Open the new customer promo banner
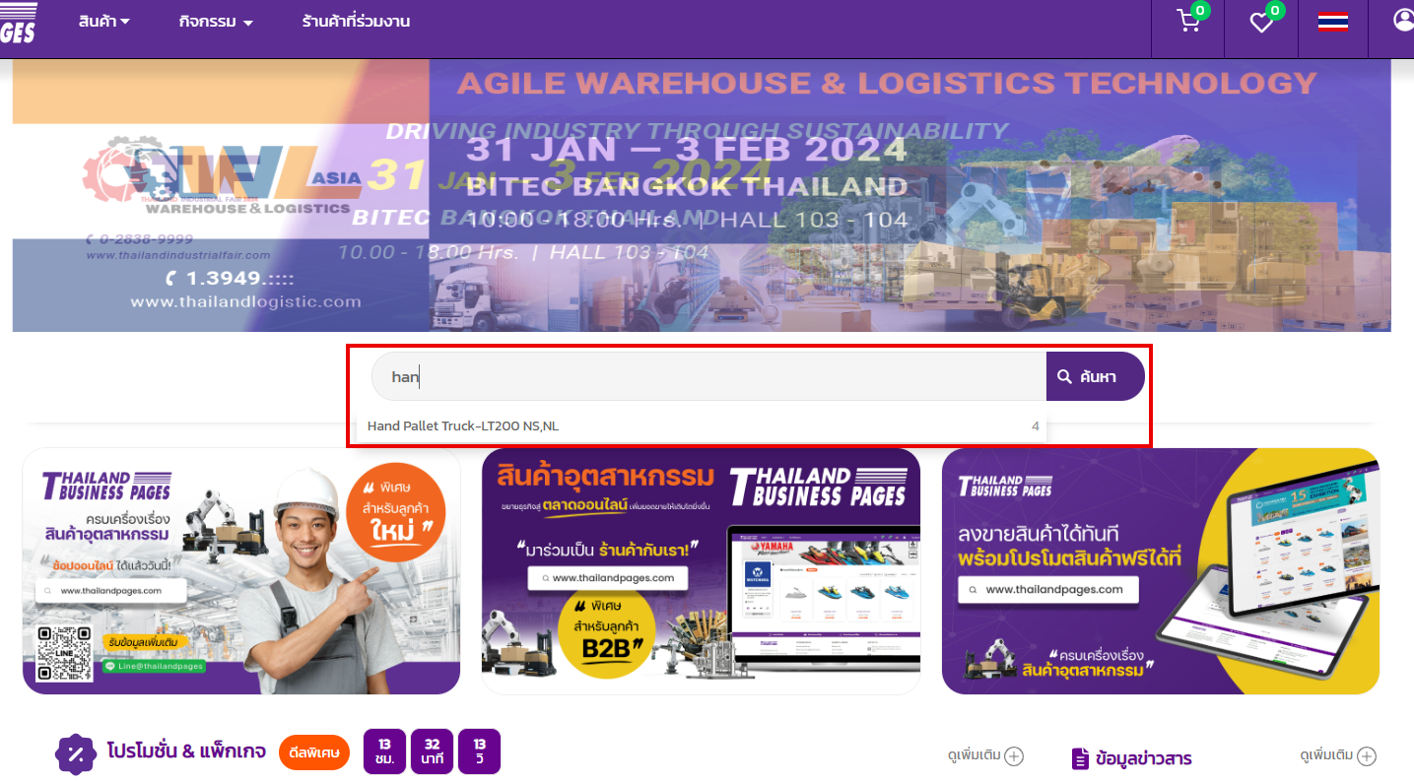 coord(241,571)
